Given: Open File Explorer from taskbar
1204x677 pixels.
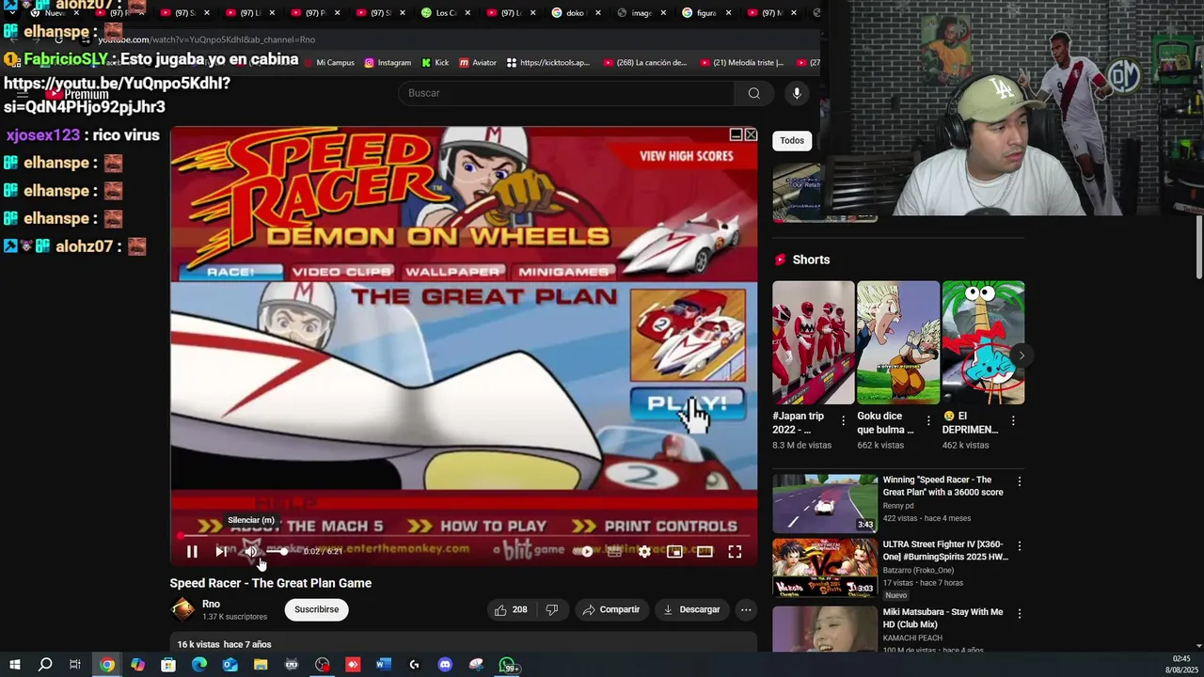Looking at the screenshot, I should click(x=261, y=665).
